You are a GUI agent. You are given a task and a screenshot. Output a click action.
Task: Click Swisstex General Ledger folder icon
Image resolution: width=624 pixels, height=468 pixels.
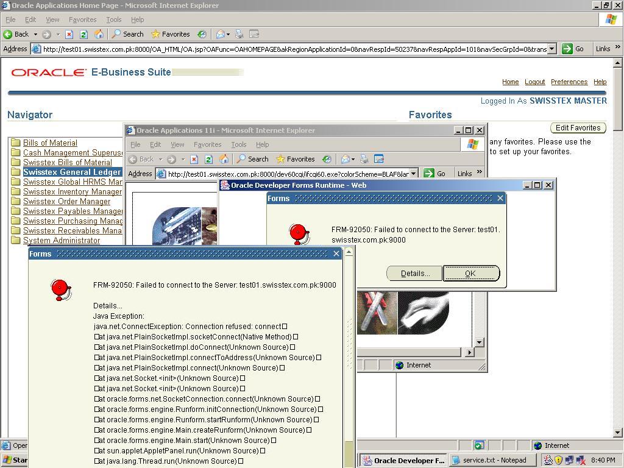pos(16,172)
